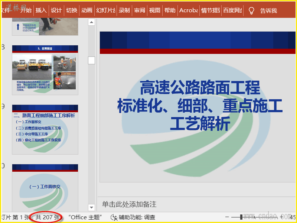Viewport: 297px width, 223px height.
Task: Click the thumbnail pane scrollbar thumb
Action: [91, 61]
